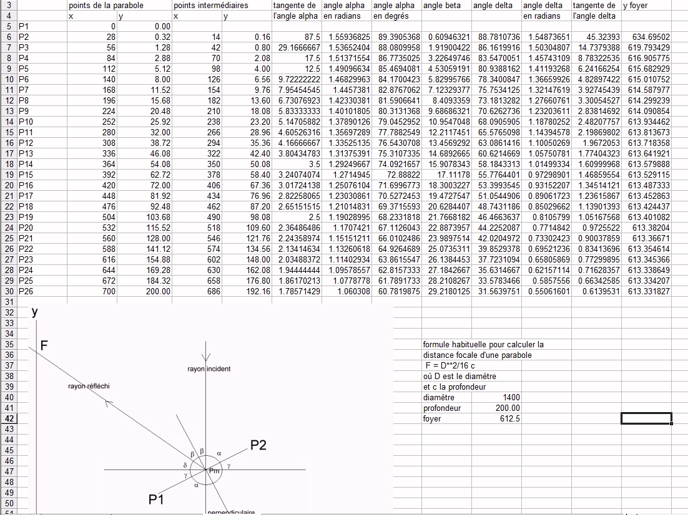The width and height of the screenshot is (688, 515).
Task: Select the 'l'angle alpha' label cell
Action: 297,16
